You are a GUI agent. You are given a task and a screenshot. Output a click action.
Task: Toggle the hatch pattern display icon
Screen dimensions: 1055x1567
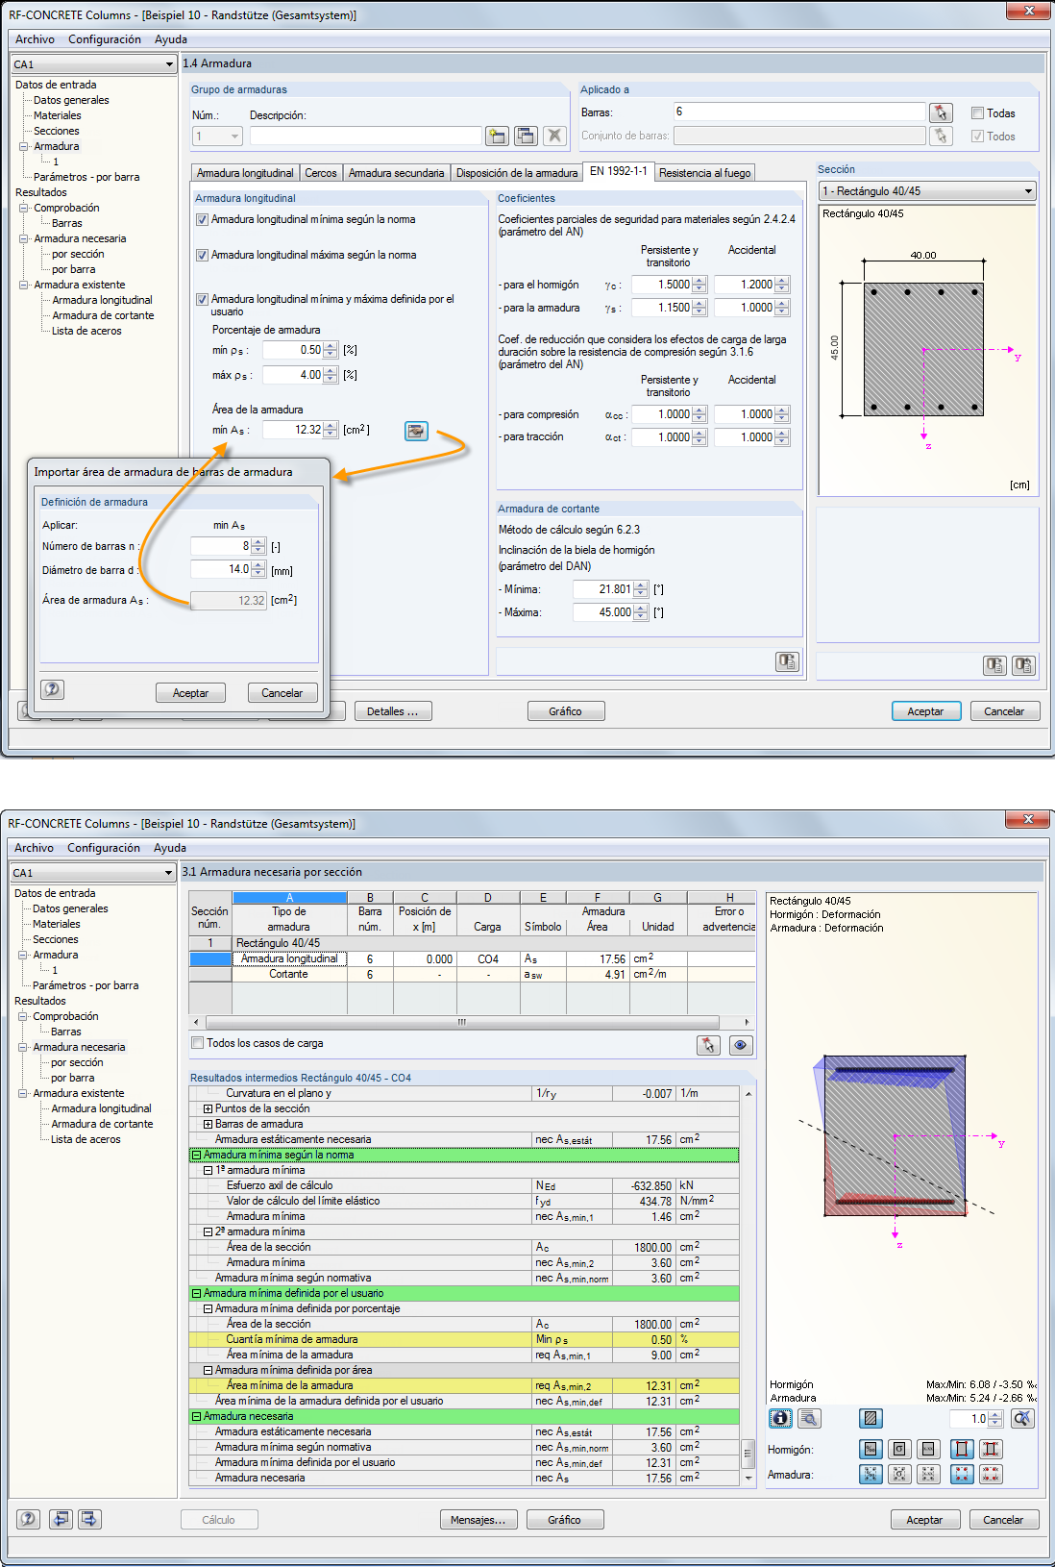[871, 1418]
